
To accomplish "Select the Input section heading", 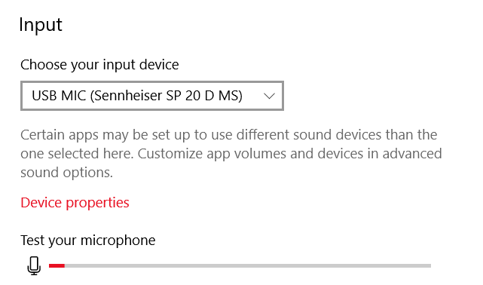I will (x=41, y=24).
